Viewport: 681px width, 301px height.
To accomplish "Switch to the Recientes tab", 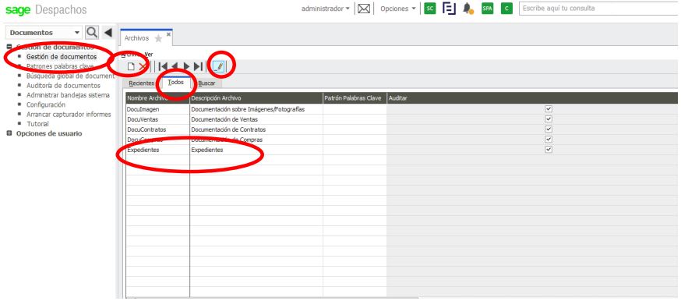I will coord(141,83).
